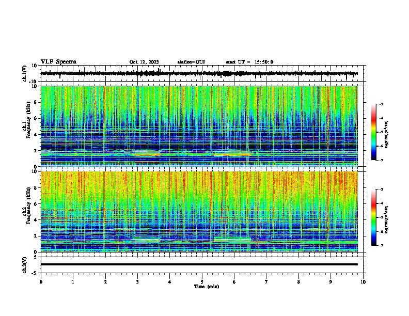This screenshot has height=316, width=409.
Task: Click the "-7" label on ch.1 colorbar
Action: point(381,160)
